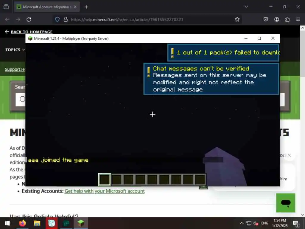The width and height of the screenshot is (305, 229).
Task: Select first hotbar slot in Minecraft
Action: click(x=105, y=179)
